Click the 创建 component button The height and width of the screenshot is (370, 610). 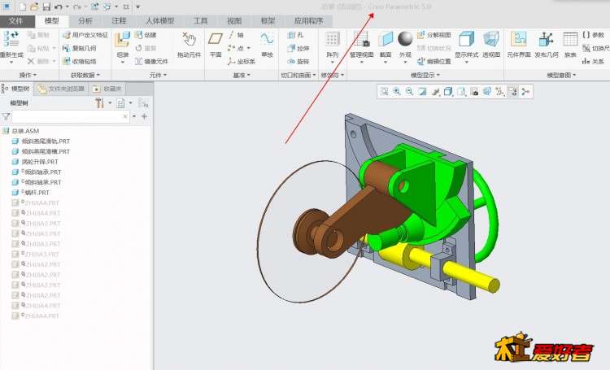pos(146,35)
